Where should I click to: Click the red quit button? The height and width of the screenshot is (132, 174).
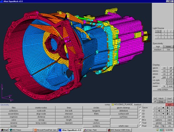click(x=169, y=105)
